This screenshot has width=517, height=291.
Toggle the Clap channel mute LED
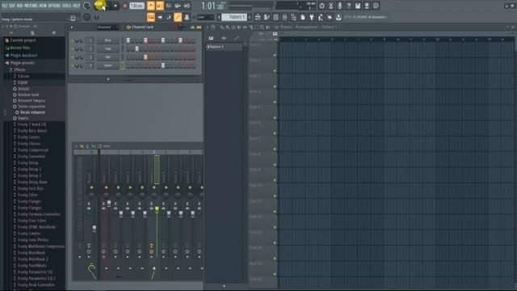point(73,48)
